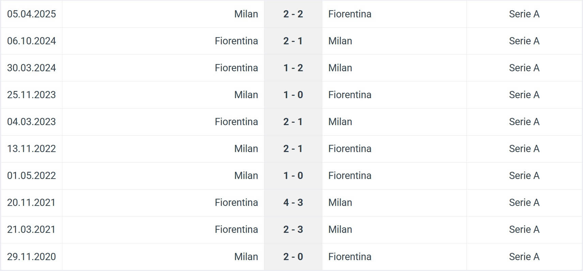
Task: Click the 2 - 0 score dated 29.11.2020
Action: (293, 256)
